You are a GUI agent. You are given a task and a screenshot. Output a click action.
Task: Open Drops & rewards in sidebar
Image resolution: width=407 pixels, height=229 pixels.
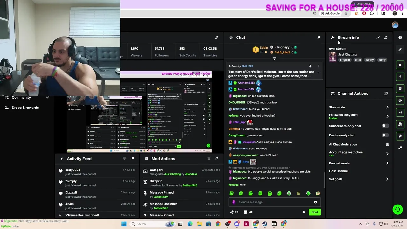coord(22,108)
